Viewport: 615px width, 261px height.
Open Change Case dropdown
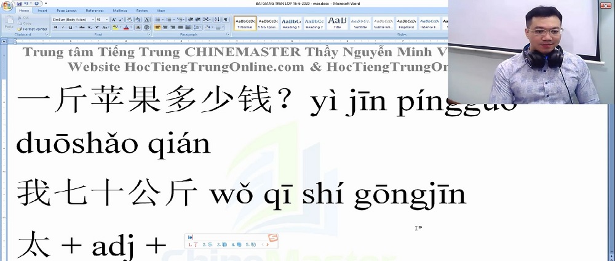[x=106, y=28]
